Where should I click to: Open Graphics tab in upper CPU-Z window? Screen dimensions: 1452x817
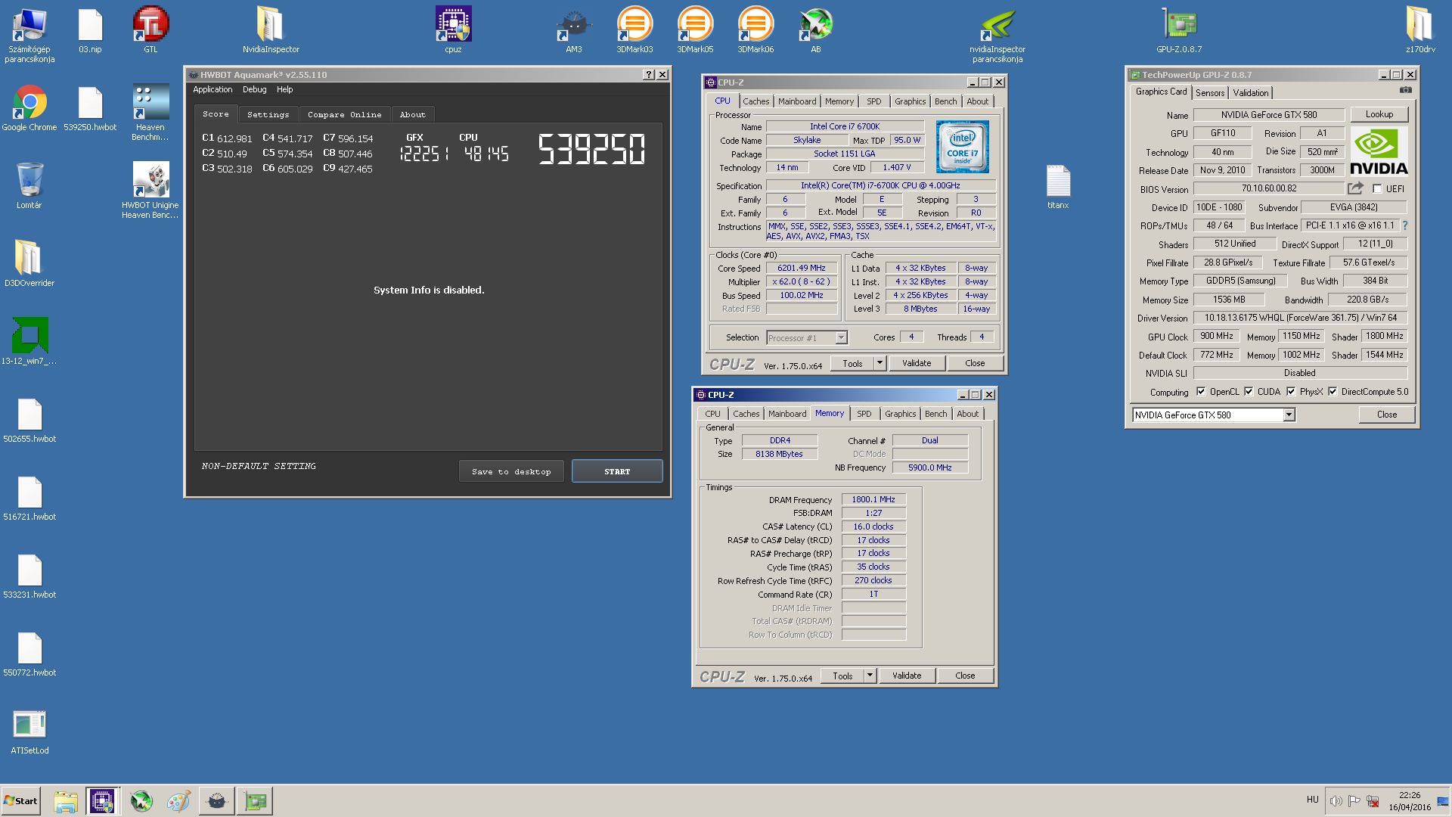point(910,101)
